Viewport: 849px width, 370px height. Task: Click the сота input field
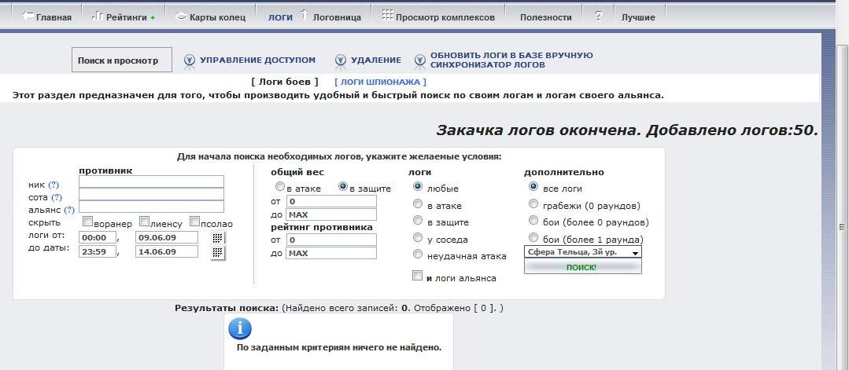click(151, 194)
